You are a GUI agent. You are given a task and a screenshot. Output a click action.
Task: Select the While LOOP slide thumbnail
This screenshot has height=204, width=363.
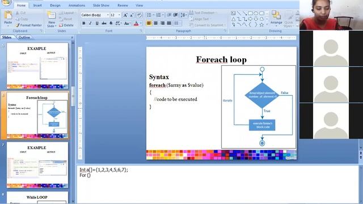click(37, 198)
